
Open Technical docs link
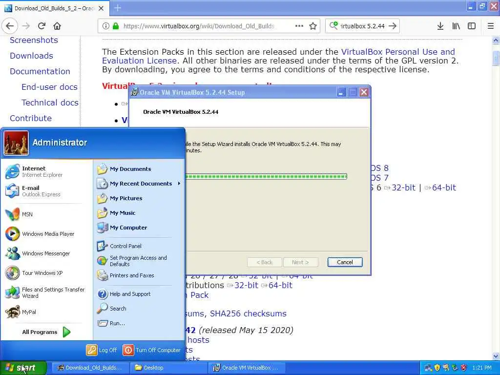click(x=50, y=103)
